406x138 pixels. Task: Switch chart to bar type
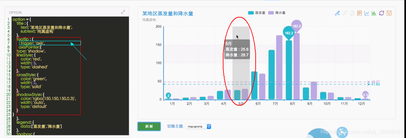pyautogui.click(x=374, y=13)
